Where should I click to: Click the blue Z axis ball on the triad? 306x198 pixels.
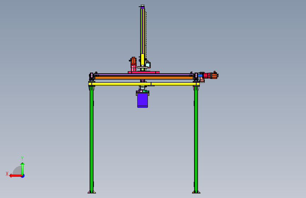(23, 176)
